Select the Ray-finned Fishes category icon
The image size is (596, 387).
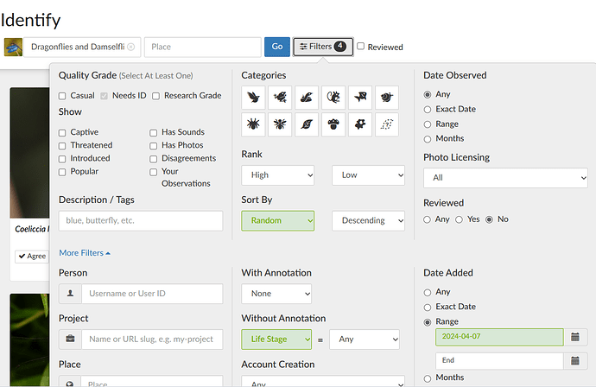click(x=360, y=98)
